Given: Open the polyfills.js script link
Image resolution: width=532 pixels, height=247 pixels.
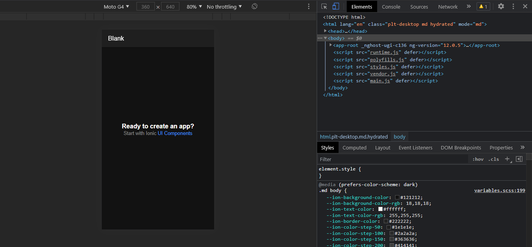Looking at the screenshot, I should coord(387,60).
